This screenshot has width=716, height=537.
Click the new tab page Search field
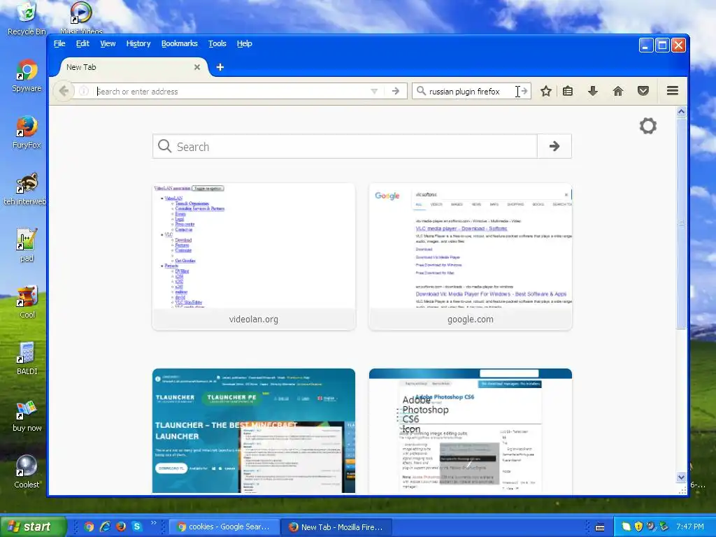345,146
